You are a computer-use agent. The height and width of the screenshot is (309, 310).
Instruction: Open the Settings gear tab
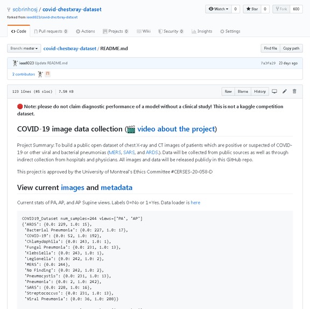coord(230,31)
